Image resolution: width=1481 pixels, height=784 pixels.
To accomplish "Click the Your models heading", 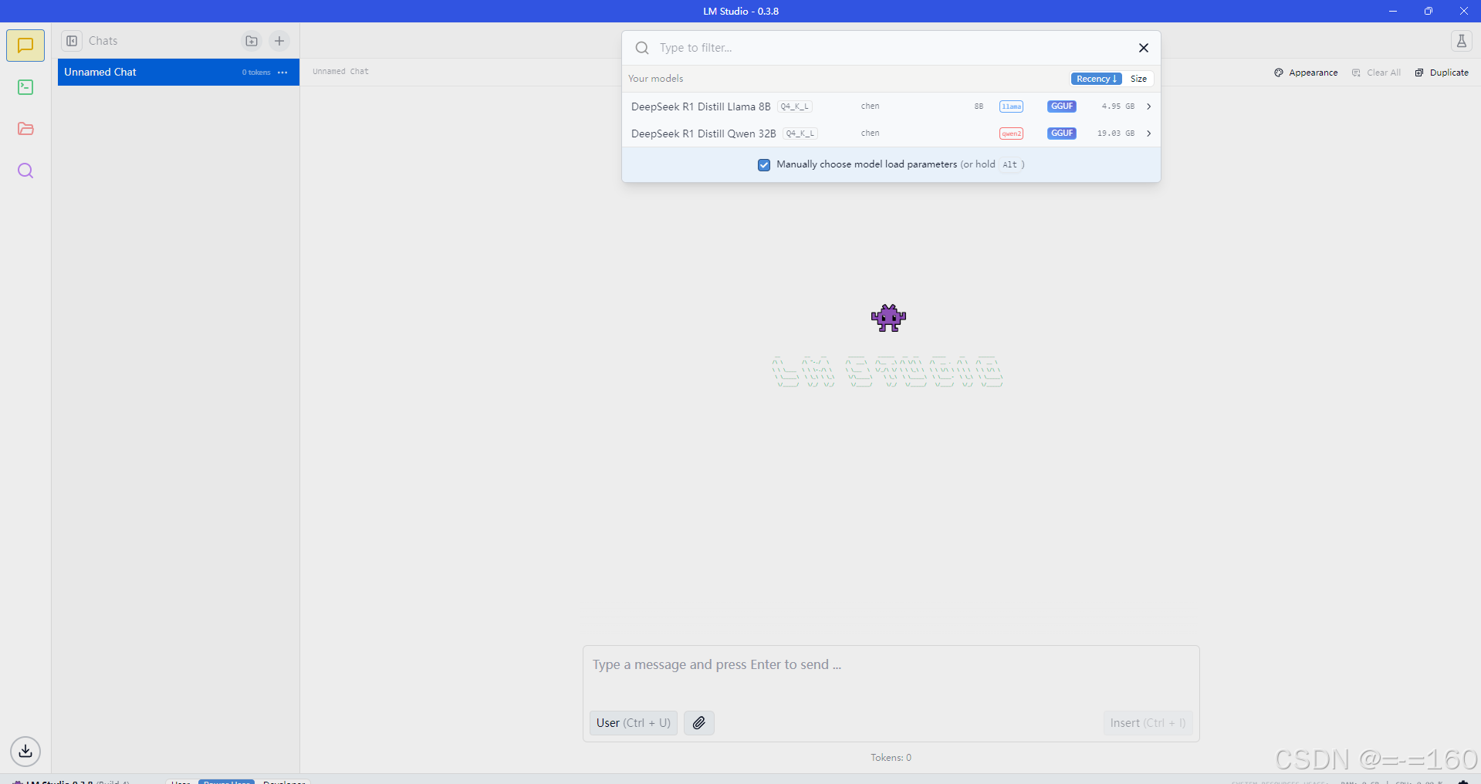I will (x=655, y=79).
